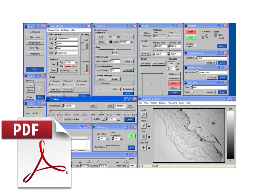
Task: Toggle the camera Active indicator
Action: 111,42
